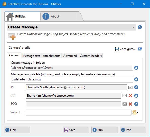Open the Attachments tab

52,56
